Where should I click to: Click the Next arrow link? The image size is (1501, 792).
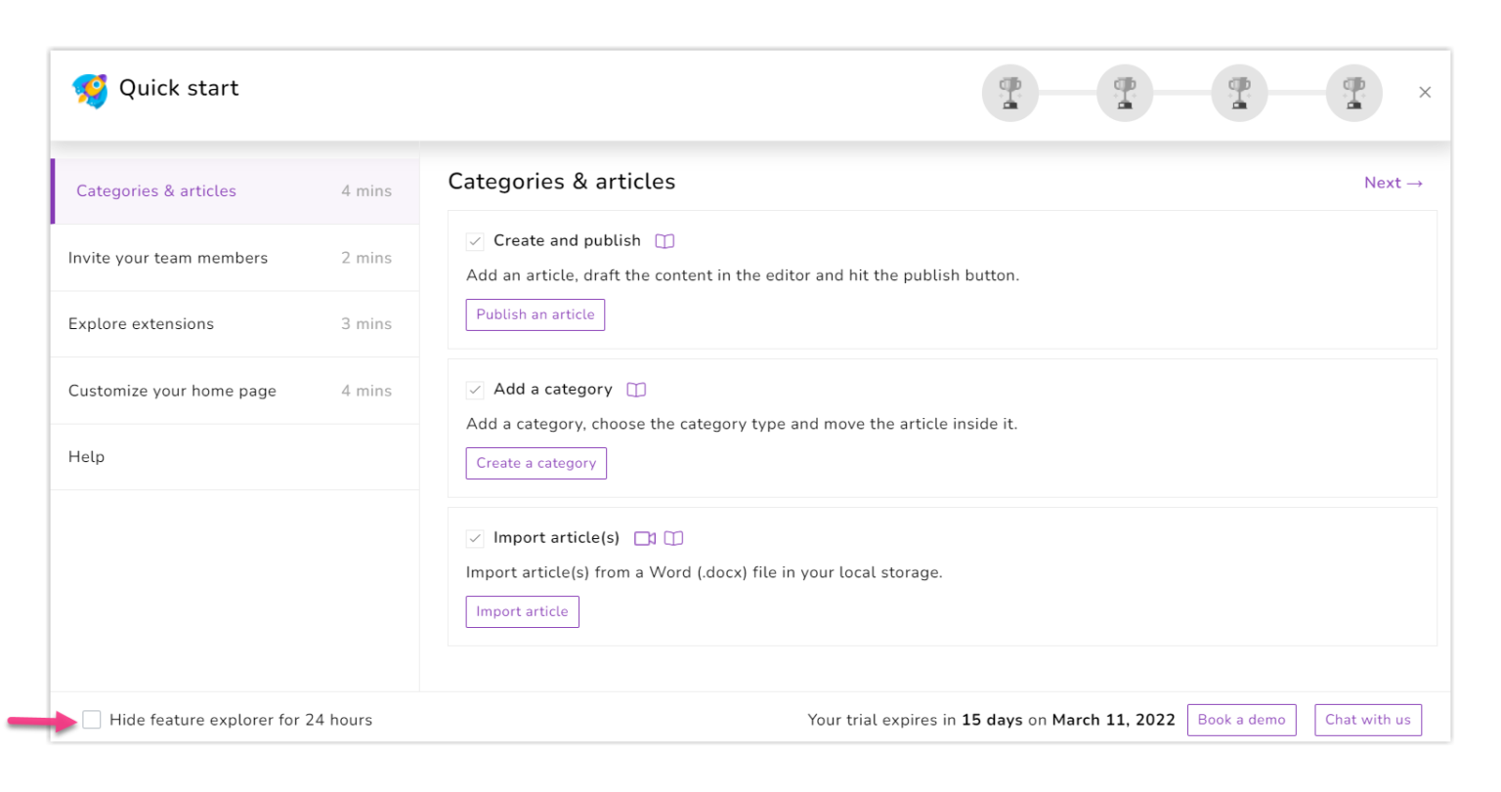point(1393,183)
